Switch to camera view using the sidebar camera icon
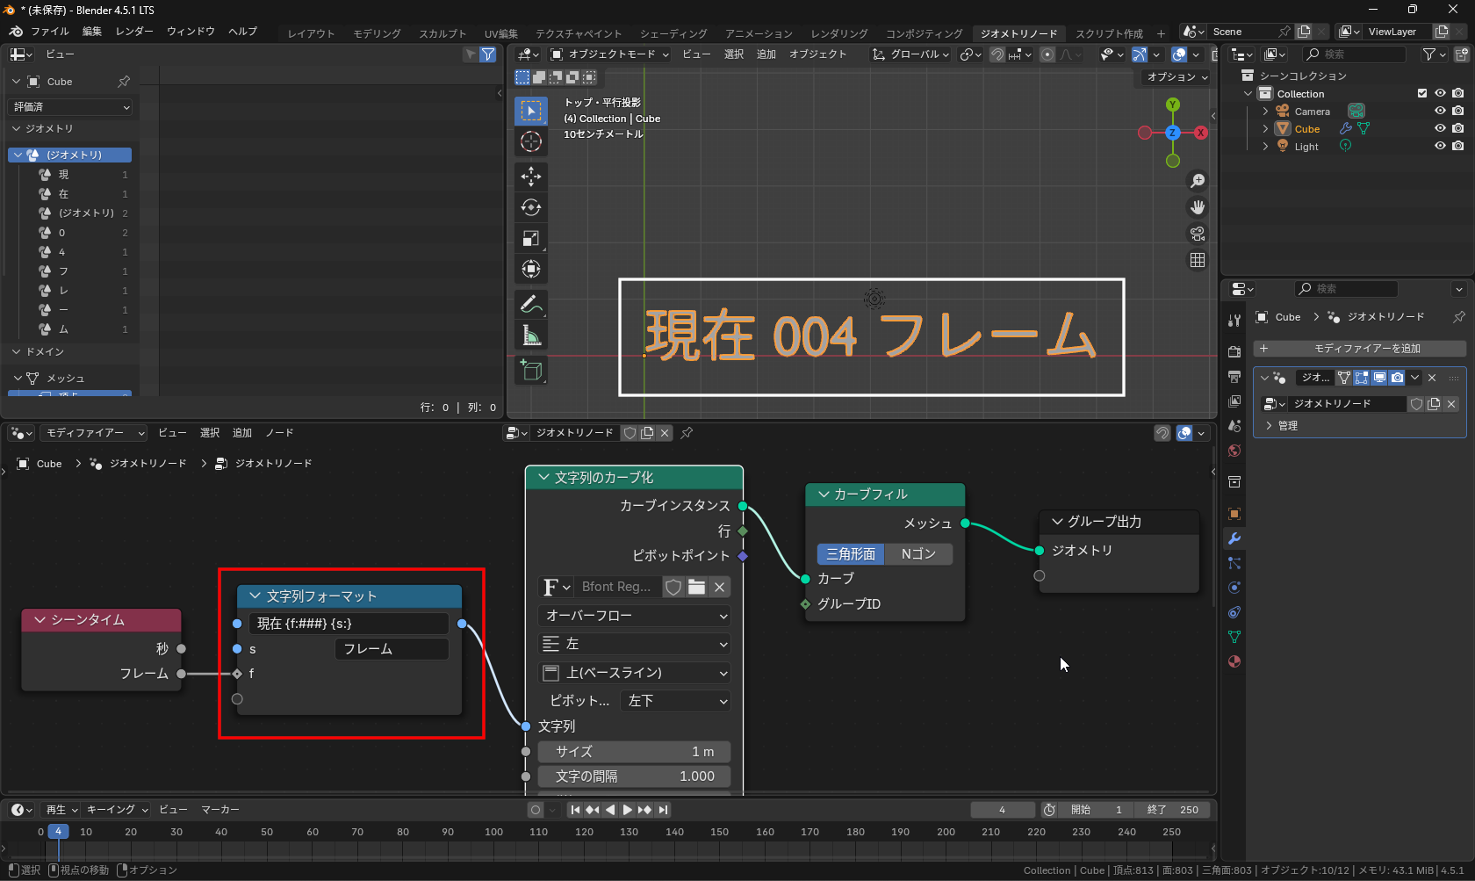Viewport: 1475px width, 881px height. (1197, 234)
